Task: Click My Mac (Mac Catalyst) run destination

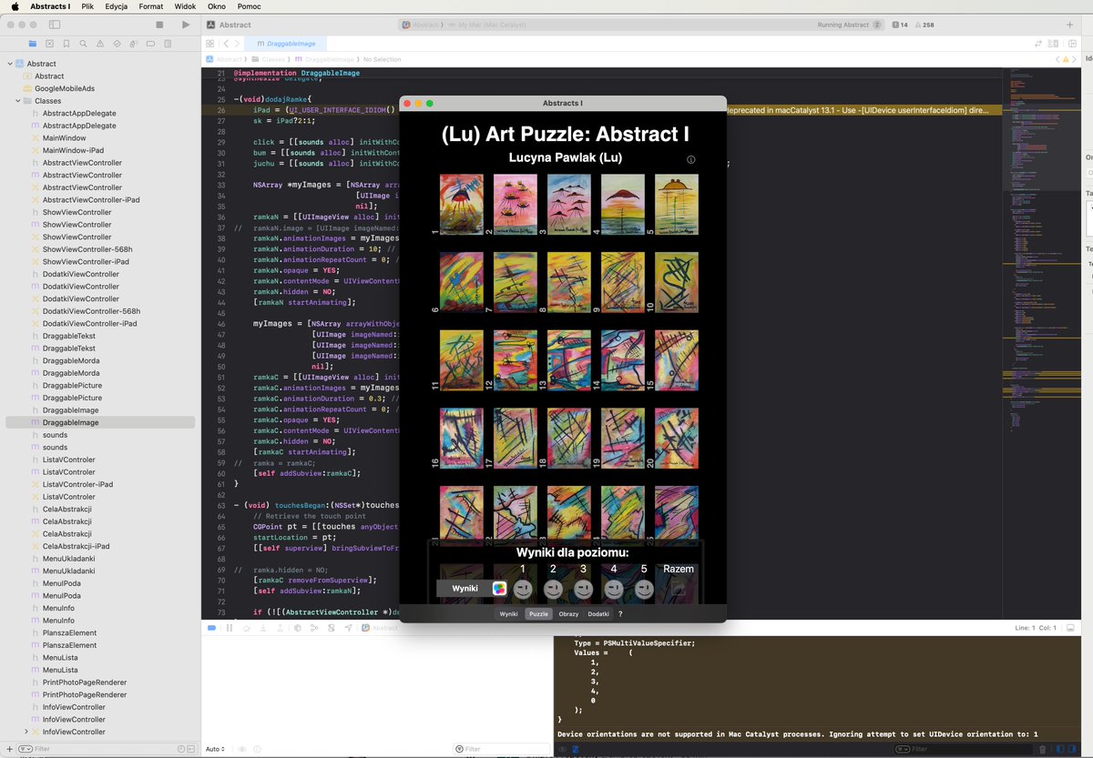Action: tap(486, 25)
